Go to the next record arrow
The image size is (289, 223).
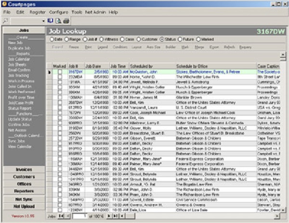point(109,216)
